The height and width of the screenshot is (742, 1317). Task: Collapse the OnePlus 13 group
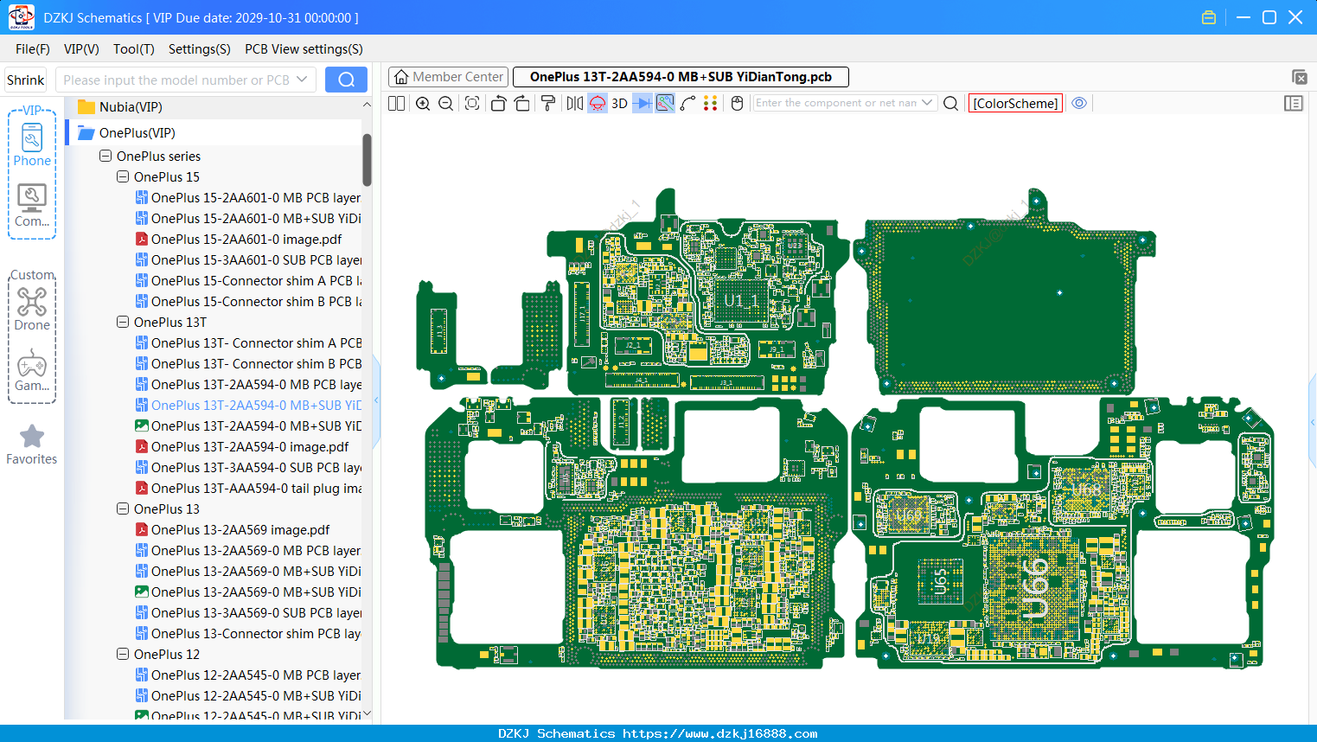point(123,509)
